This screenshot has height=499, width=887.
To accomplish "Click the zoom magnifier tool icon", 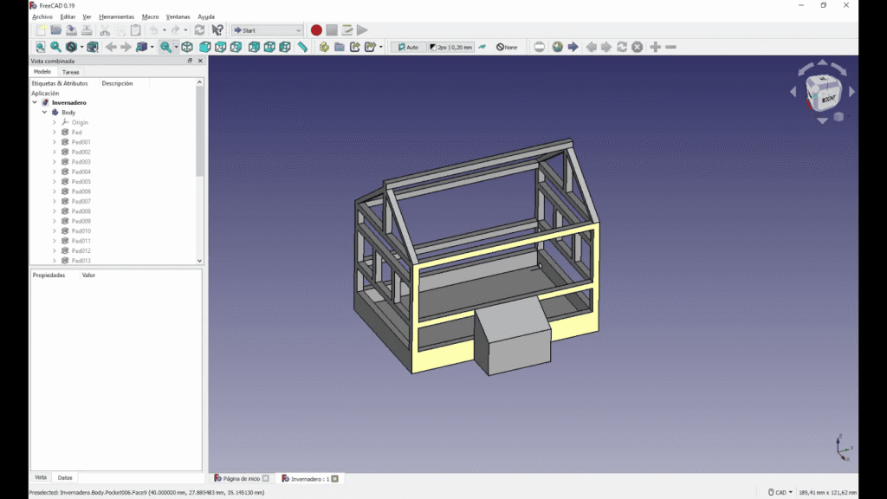I will (x=165, y=47).
